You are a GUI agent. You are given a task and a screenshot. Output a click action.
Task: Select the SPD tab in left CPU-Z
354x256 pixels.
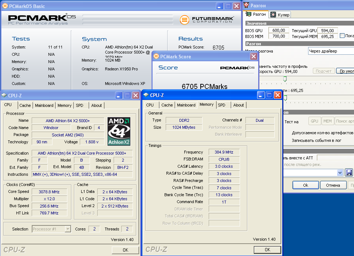click(79, 105)
